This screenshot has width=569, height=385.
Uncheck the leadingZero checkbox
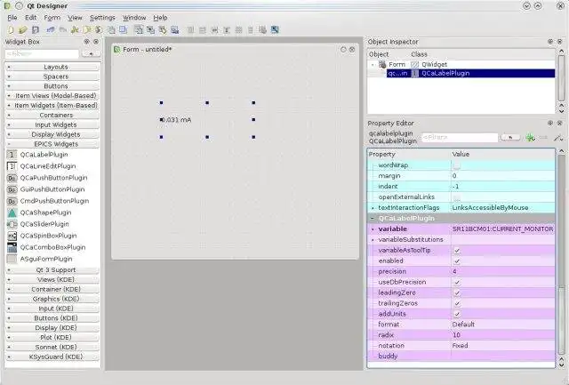click(457, 293)
